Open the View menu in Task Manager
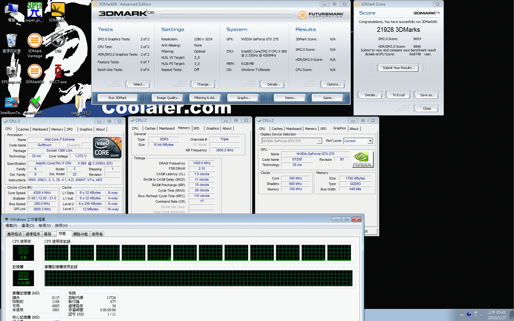514x321 pixels. pos(45,226)
